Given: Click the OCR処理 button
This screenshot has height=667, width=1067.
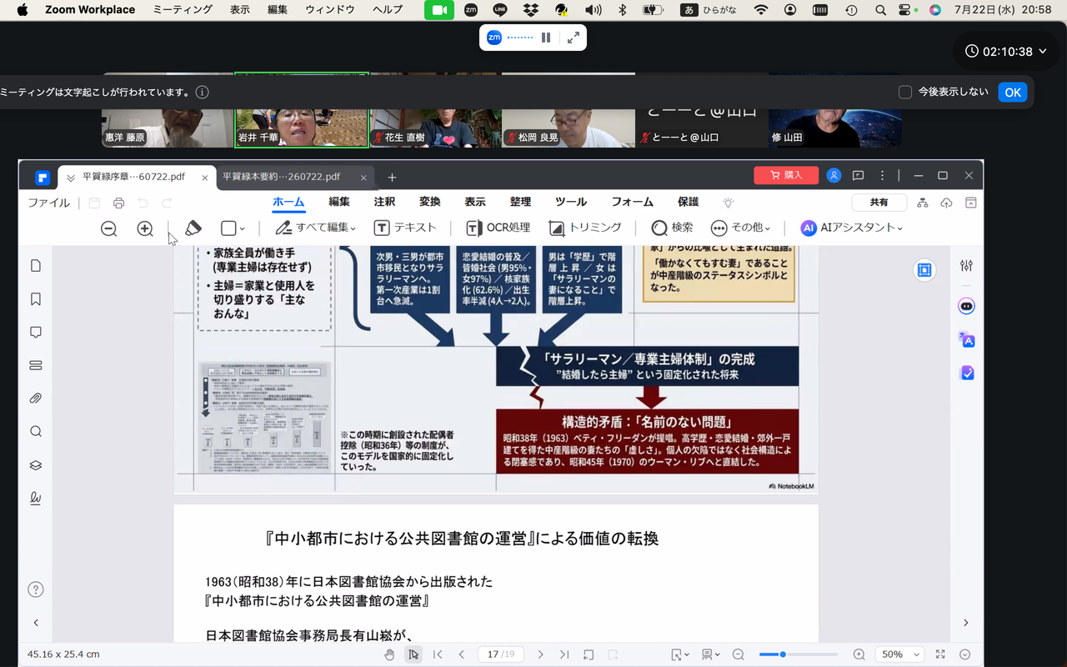Looking at the screenshot, I should pos(498,228).
